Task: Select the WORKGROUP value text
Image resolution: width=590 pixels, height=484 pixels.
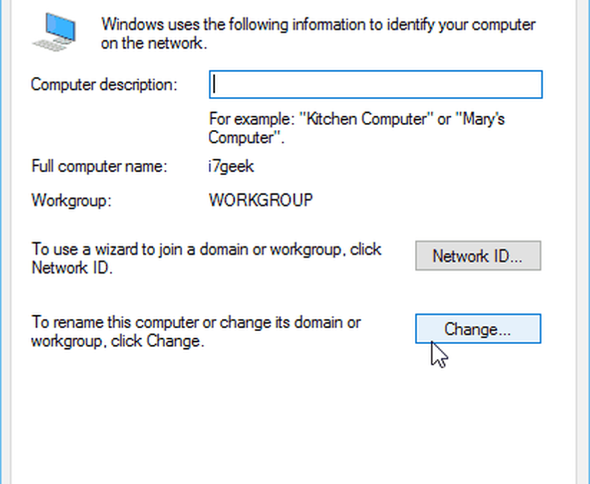Action: pos(261,200)
